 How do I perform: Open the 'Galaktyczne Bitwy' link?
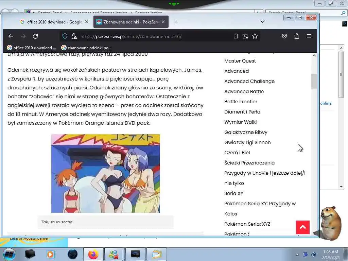coord(246,132)
